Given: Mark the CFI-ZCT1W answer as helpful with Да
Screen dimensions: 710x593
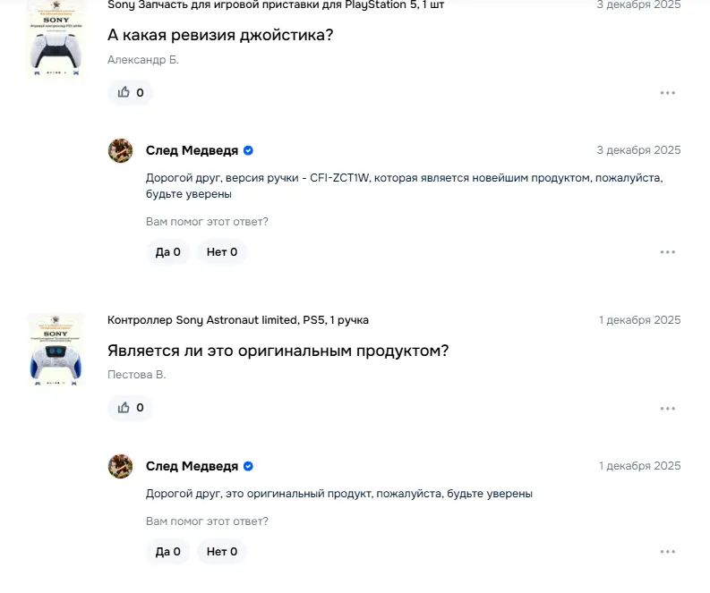Looking at the screenshot, I should click(x=168, y=252).
